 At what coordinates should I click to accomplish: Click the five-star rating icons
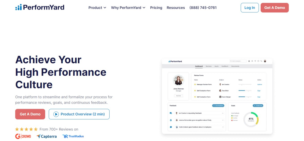[x=26, y=129]
